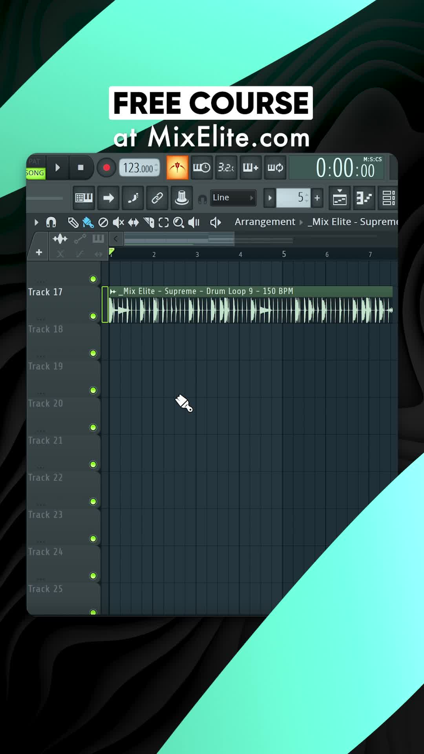Select the Zoom tool

click(179, 223)
